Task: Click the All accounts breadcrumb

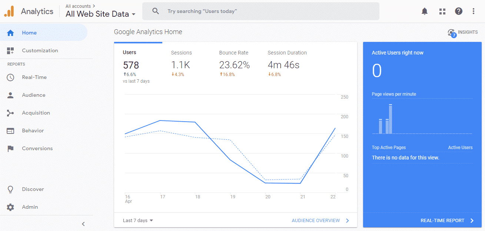Action: coord(80,6)
